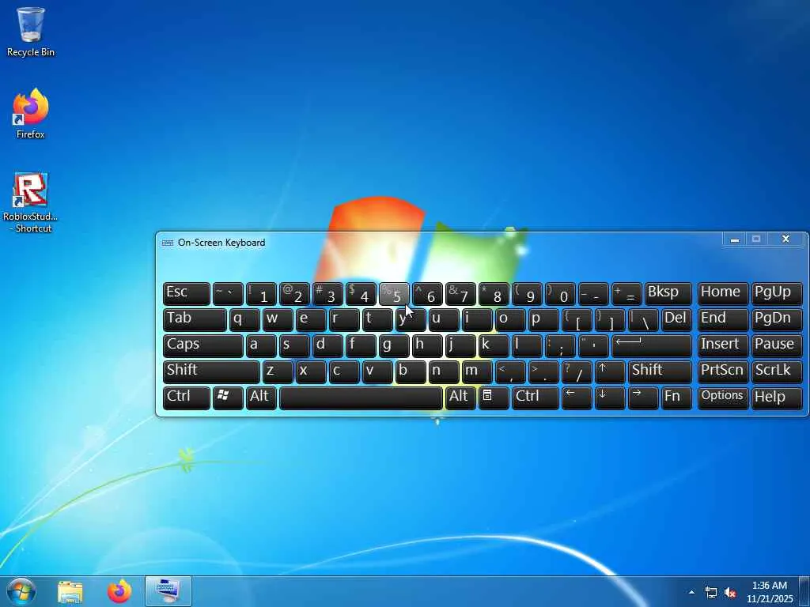Screen dimensions: 810x607
Task: Click the Enter key with the return arrow
Action: (x=652, y=345)
